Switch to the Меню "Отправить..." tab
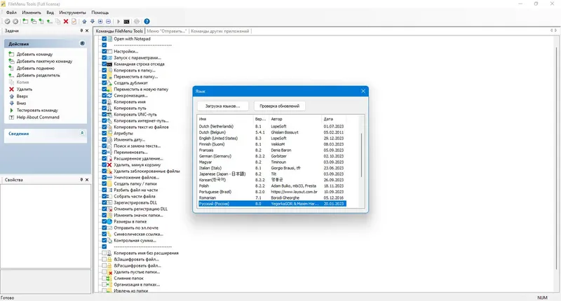The height and width of the screenshot is (301, 561). (x=166, y=31)
